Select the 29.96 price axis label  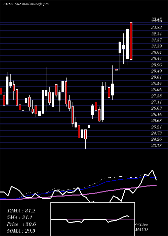(x=157, y=65)
